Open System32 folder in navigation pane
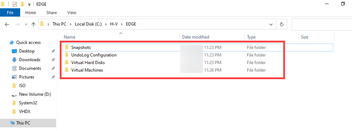 coord(28,103)
